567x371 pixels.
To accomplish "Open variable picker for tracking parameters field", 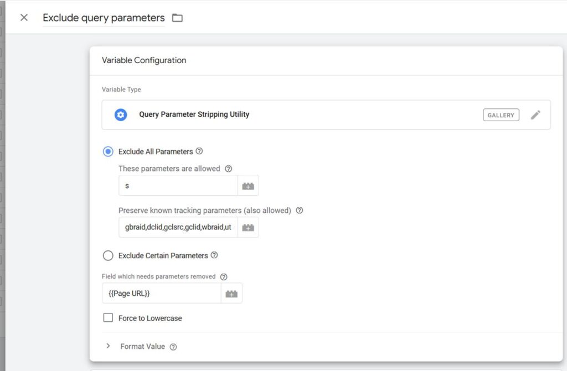I will pos(248,227).
